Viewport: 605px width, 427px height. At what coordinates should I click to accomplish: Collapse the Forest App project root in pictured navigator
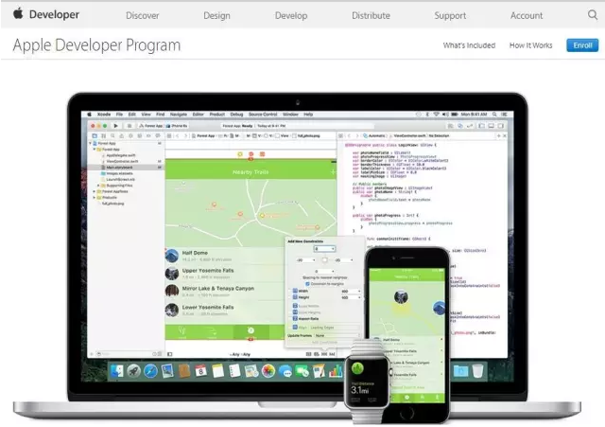pos(91,143)
